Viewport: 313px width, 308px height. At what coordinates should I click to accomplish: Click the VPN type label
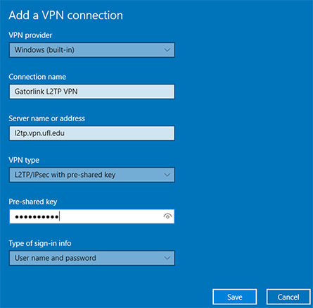24,160
